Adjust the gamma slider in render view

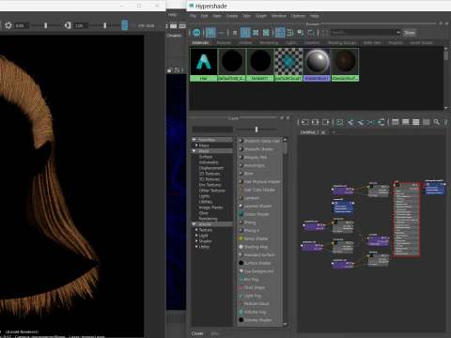104,25
